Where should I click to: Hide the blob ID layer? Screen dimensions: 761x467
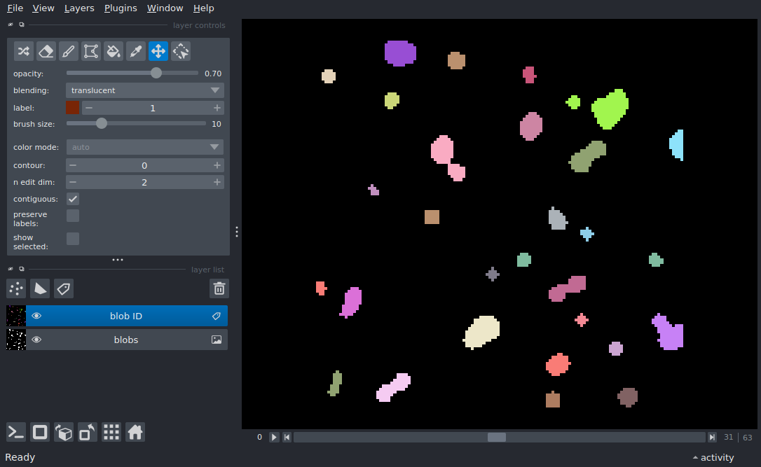[36, 316]
